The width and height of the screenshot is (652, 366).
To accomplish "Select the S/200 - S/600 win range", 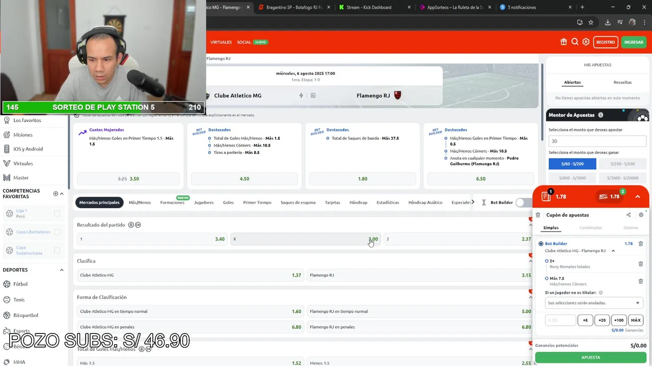I will pyautogui.click(x=622, y=164).
